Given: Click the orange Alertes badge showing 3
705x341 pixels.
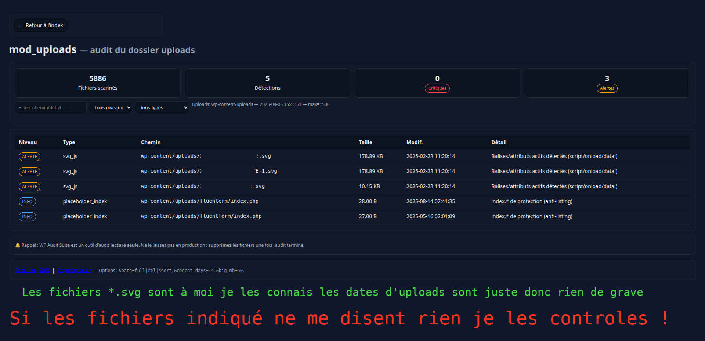Looking at the screenshot, I should click(607, 88).
